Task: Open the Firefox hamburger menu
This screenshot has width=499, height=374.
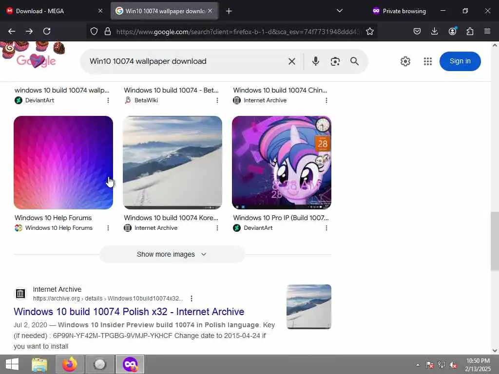Action: pyautogui.click(x=487, y=31)
